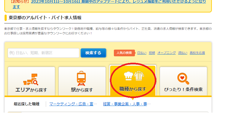Click the orange train icon
The width and height of the screenshot is (250, 140).
tap(81, 79)
